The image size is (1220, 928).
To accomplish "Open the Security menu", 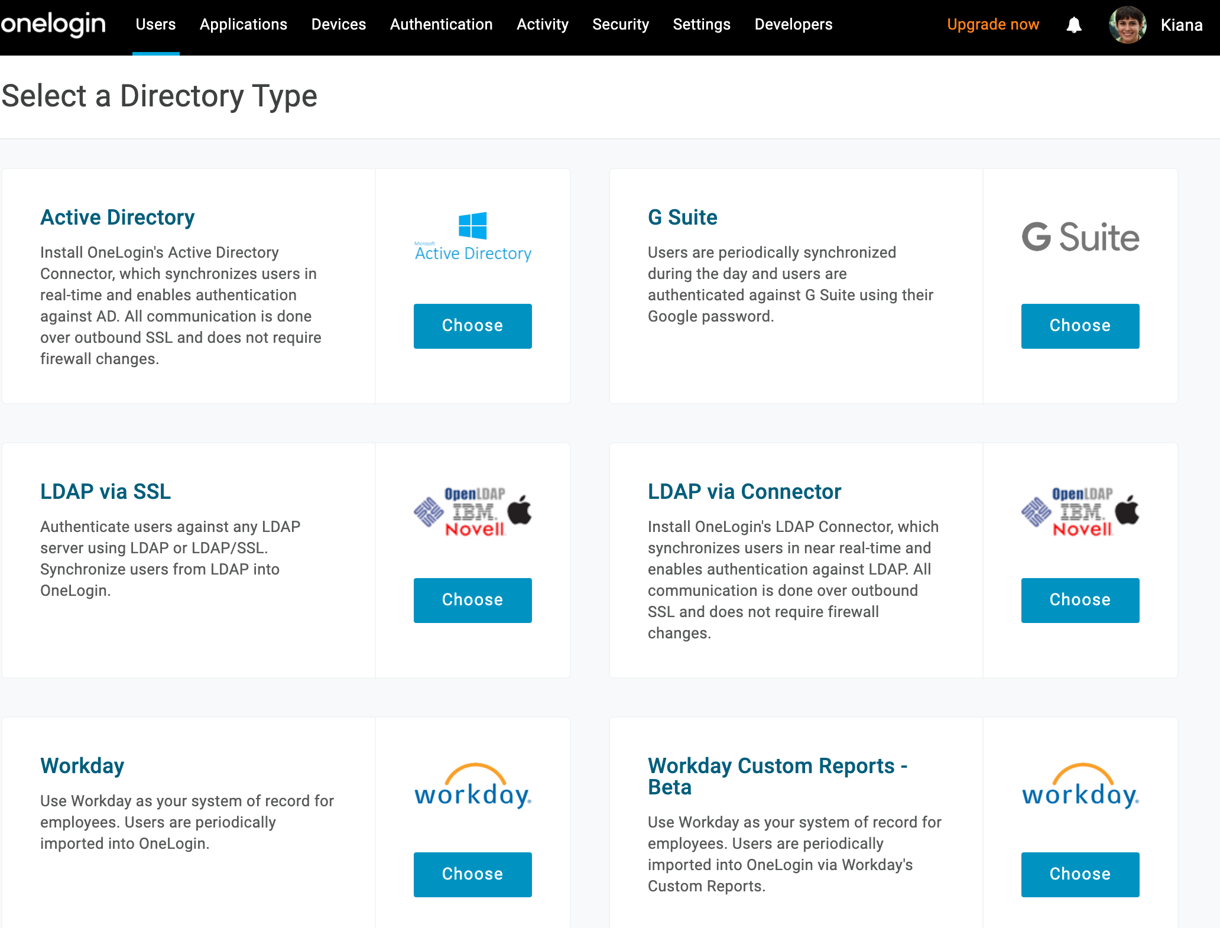I will pyautogui.click(x=621, y=24).
